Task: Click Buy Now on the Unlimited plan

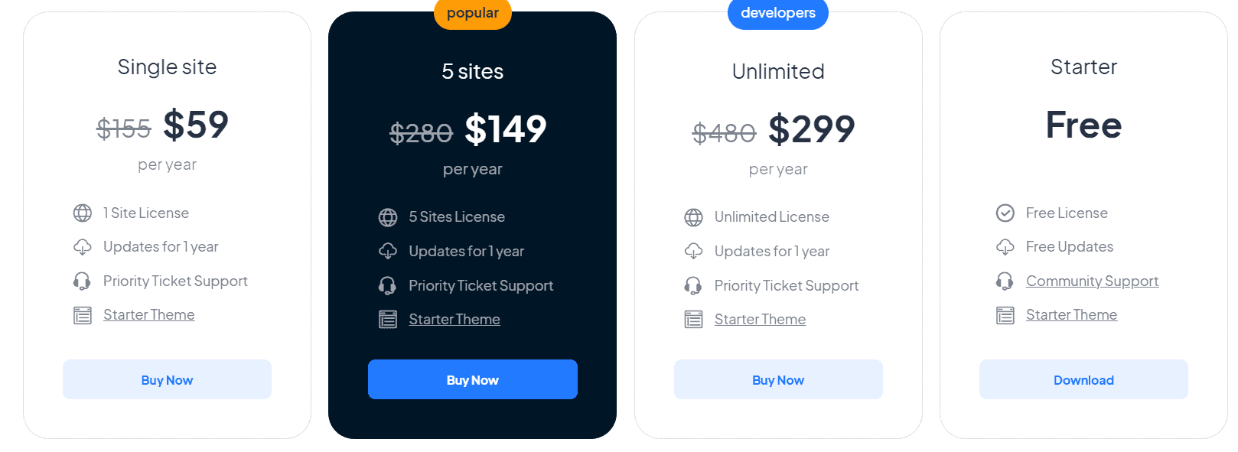Action: pos(777,379)
